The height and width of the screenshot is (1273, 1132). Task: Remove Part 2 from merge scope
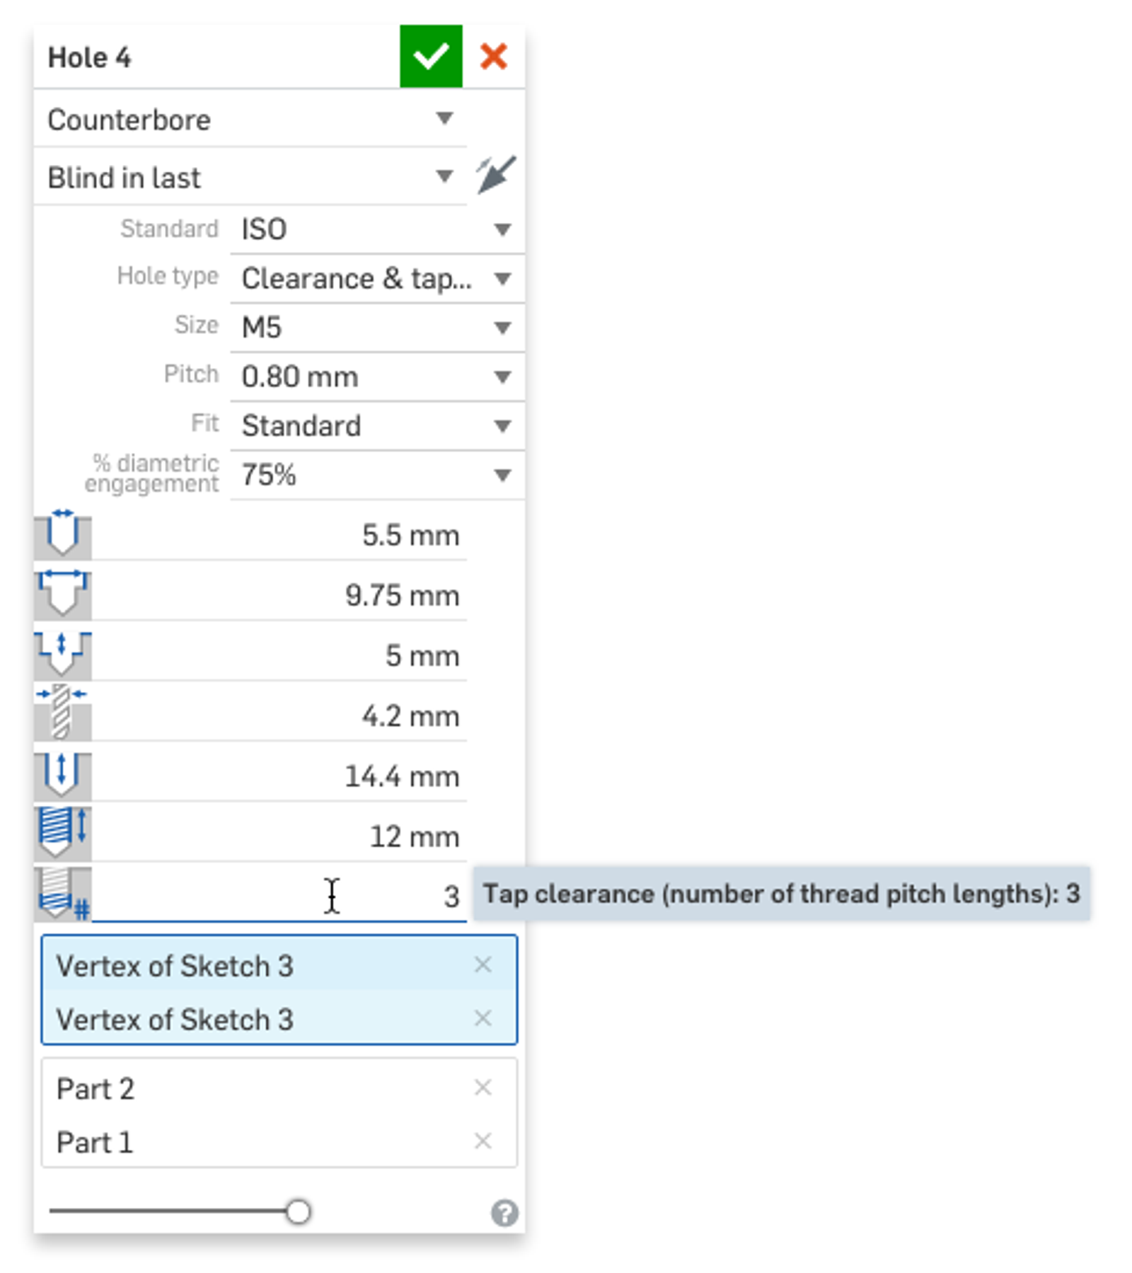click(x=483, y=1087)
